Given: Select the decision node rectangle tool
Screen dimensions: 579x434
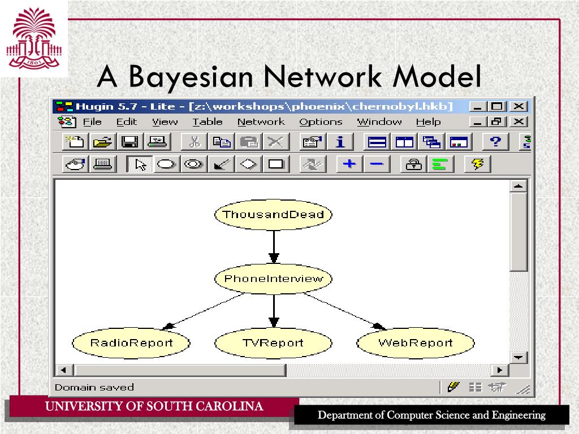Looking at the screenshot, I should (276, 164).
